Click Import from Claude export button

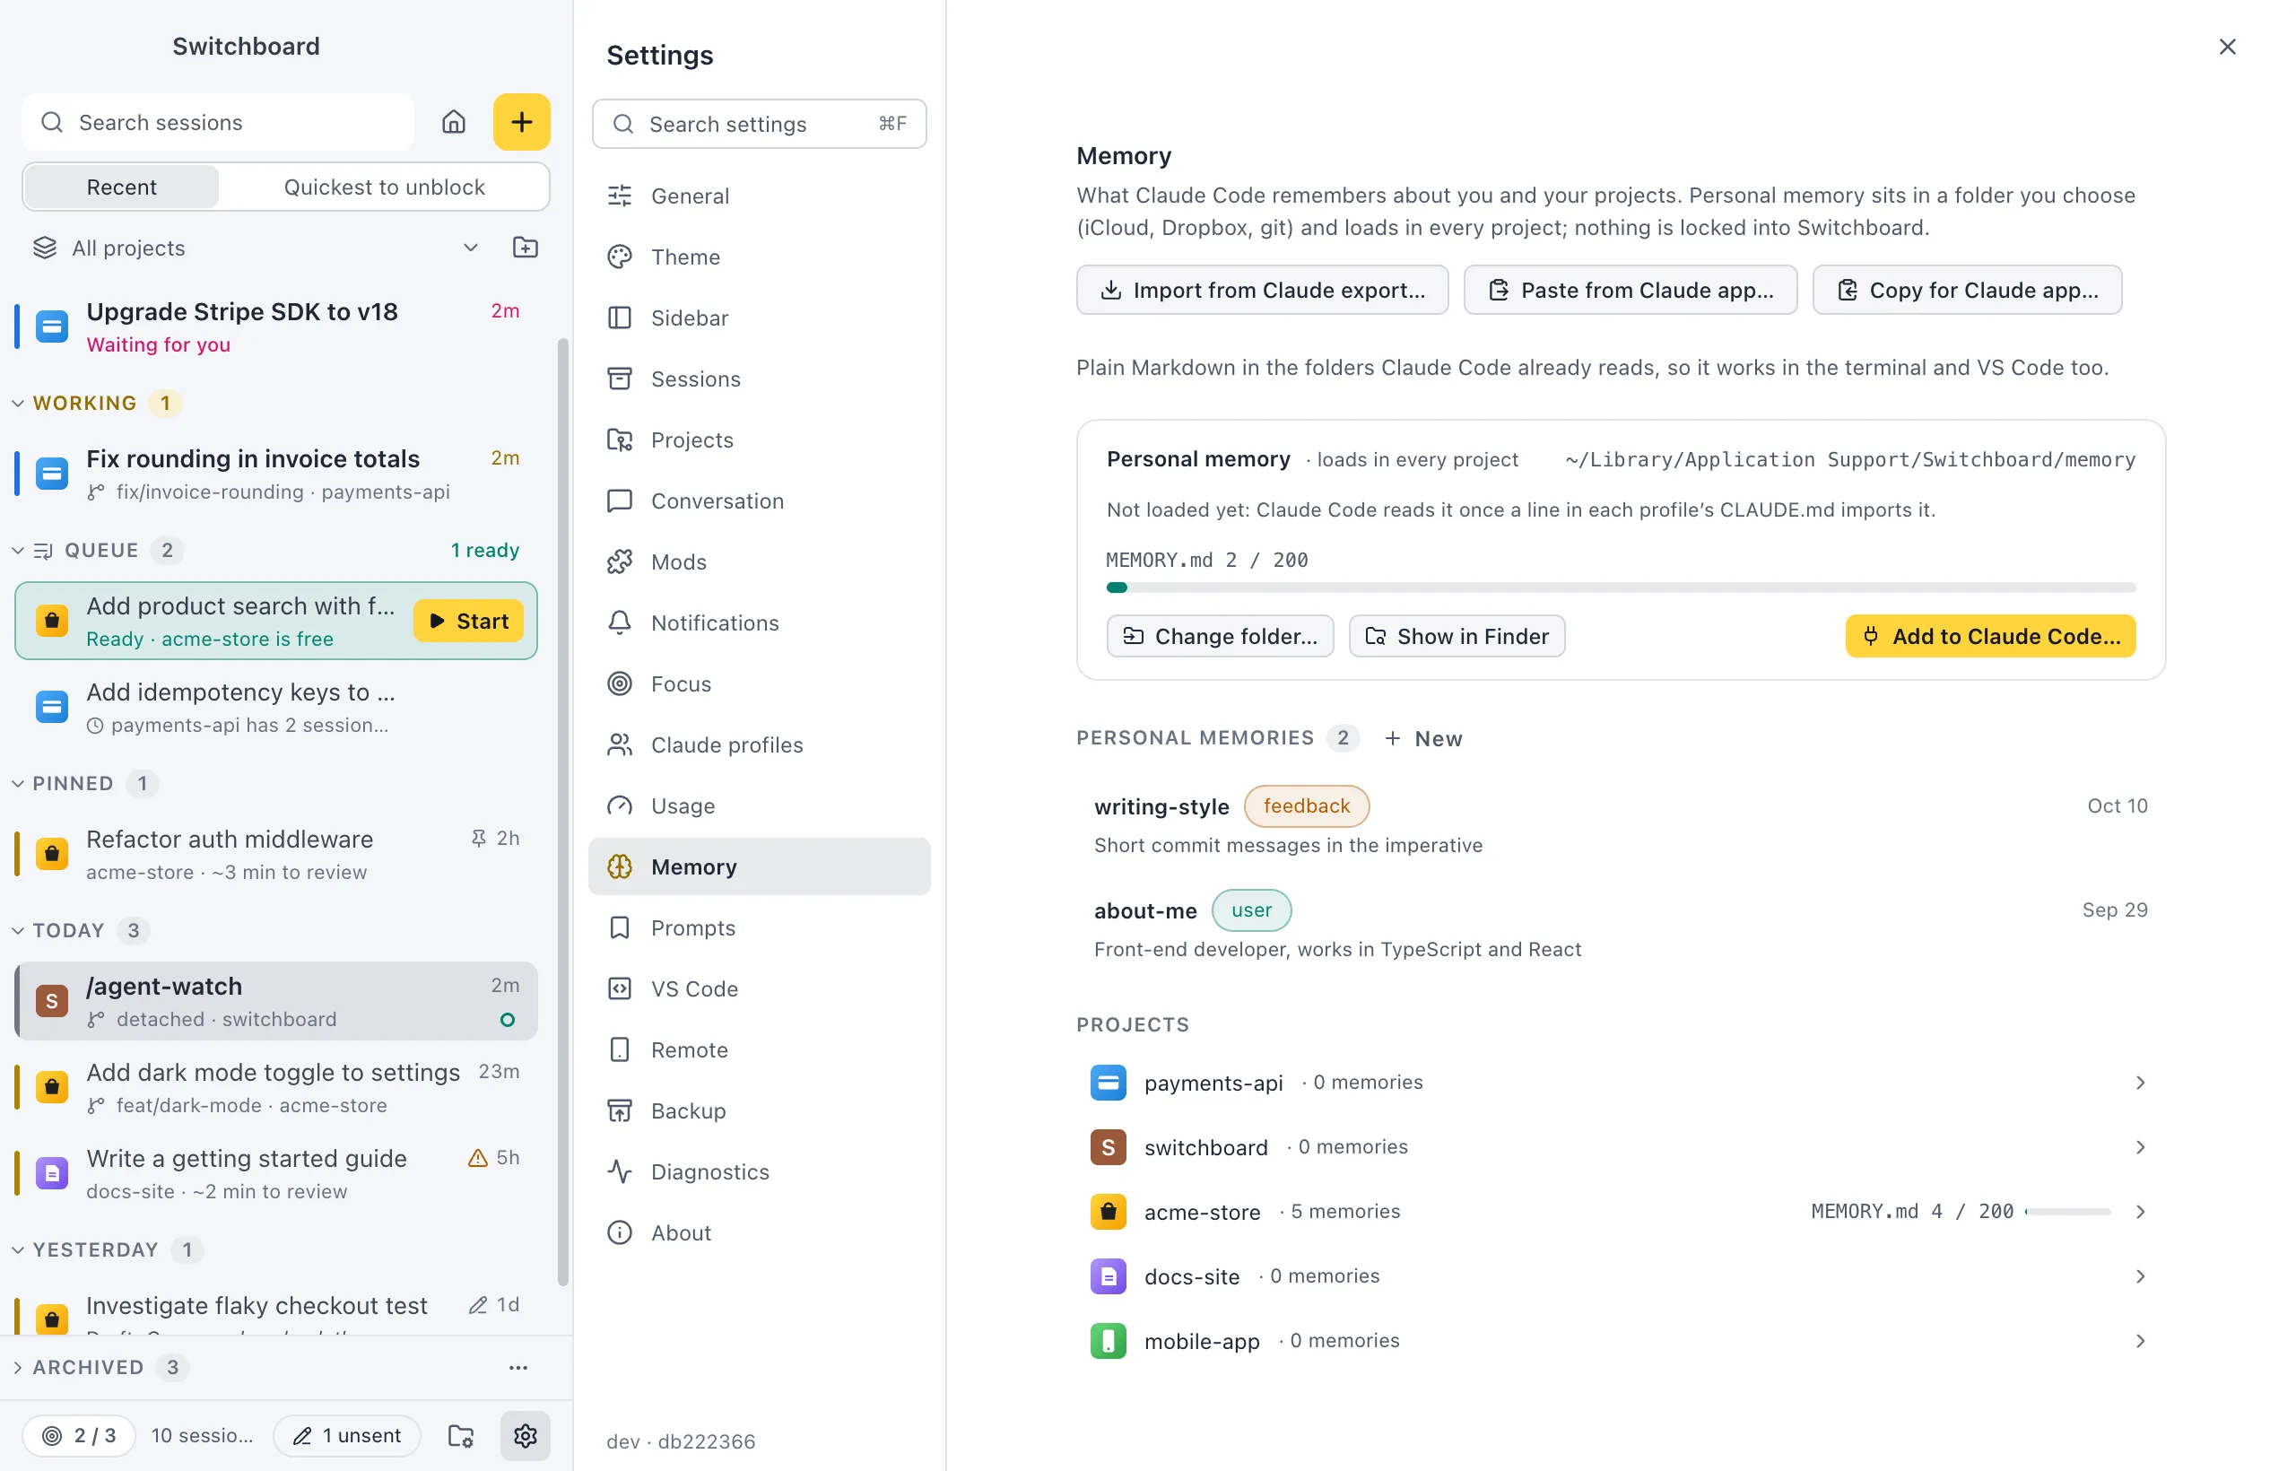pos(1262,290)
